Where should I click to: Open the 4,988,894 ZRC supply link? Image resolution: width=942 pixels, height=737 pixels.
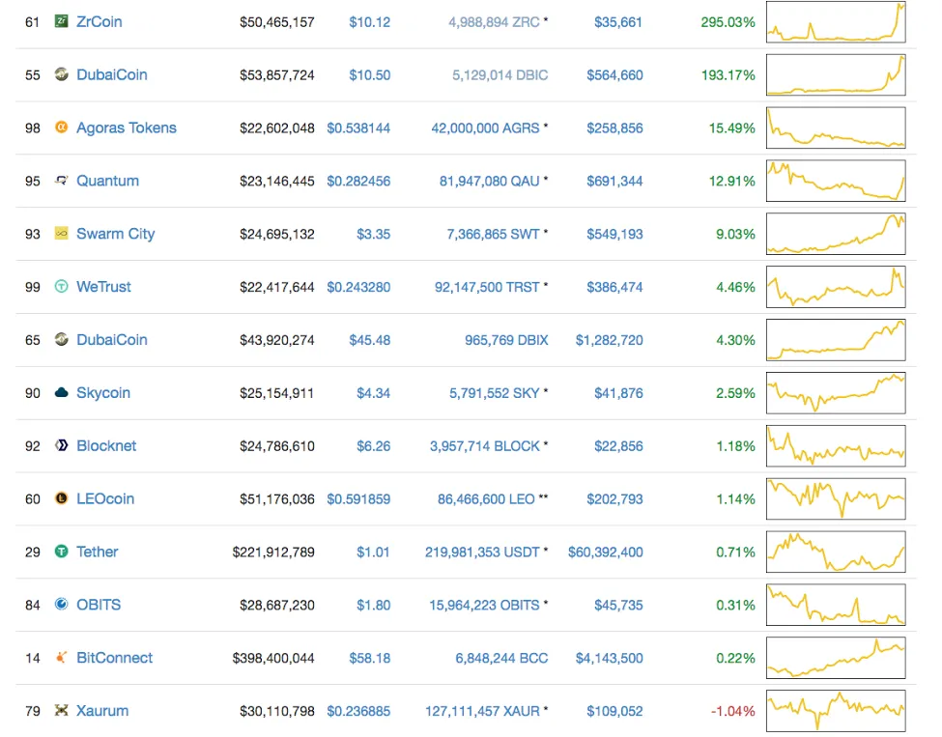tap(494, 22)
